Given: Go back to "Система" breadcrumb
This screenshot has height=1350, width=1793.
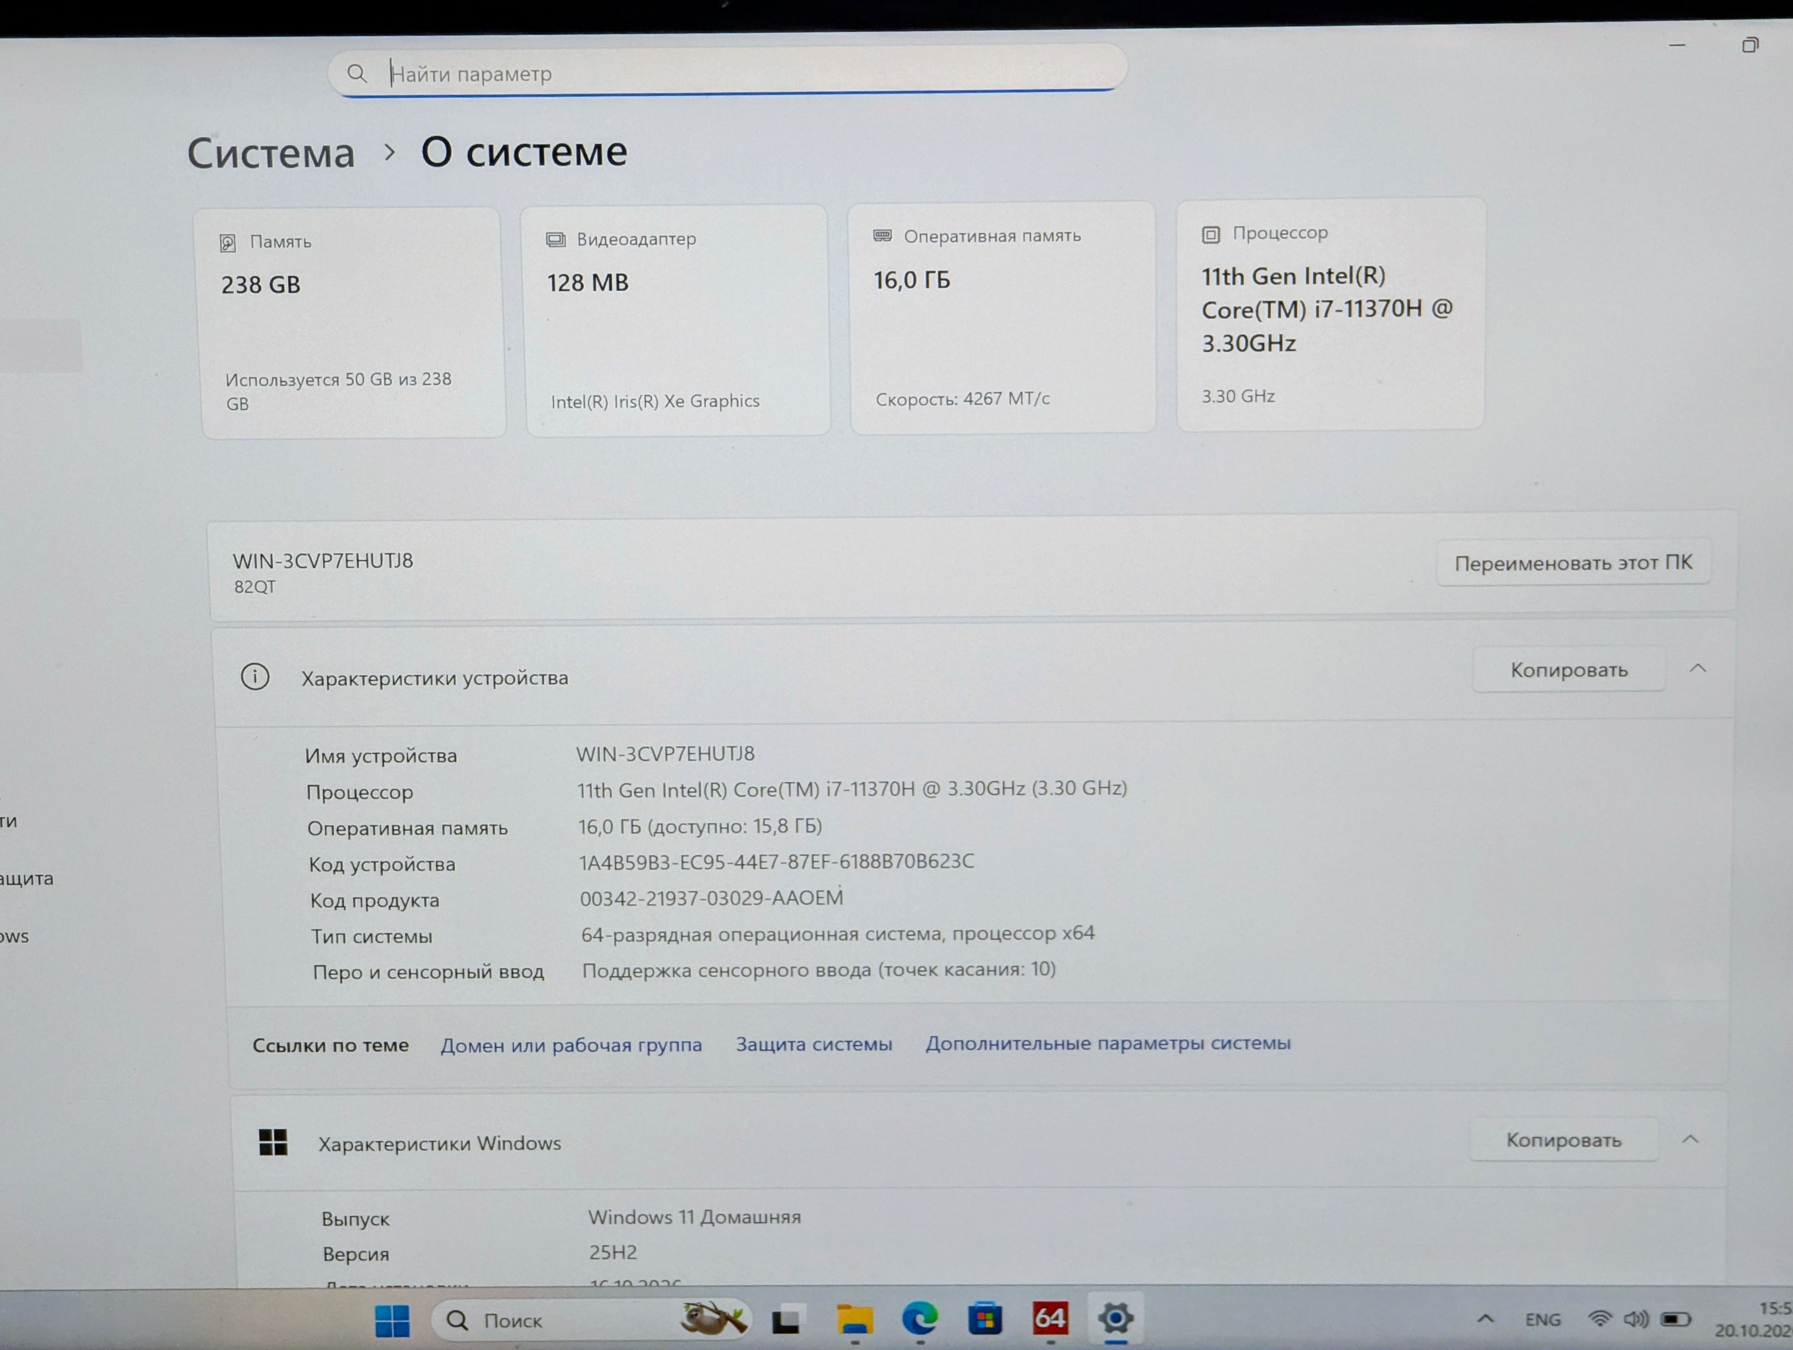Looking at the screenshot, I should [x=271, y=153].
